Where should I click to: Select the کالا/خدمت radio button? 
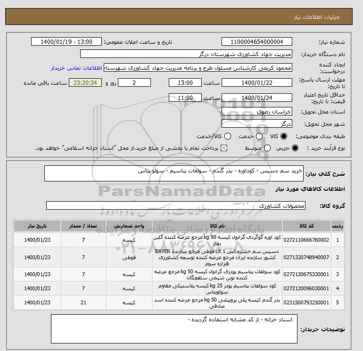[x=228, y=136]
